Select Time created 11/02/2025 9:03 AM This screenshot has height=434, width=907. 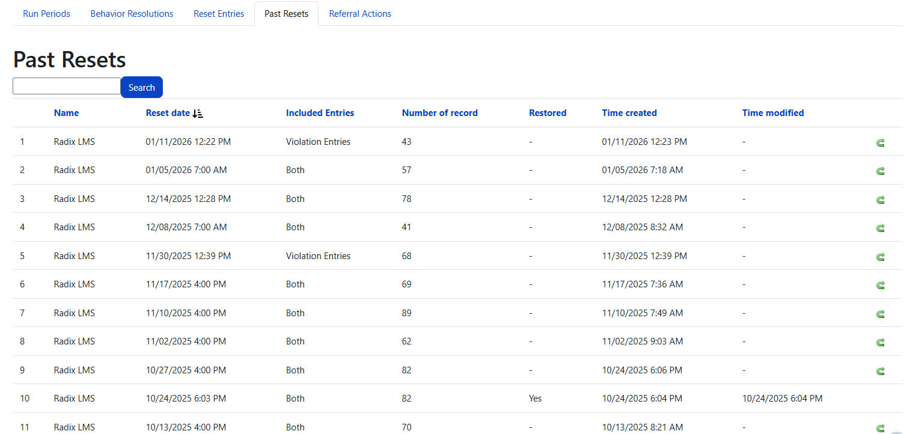click(643, 341)
